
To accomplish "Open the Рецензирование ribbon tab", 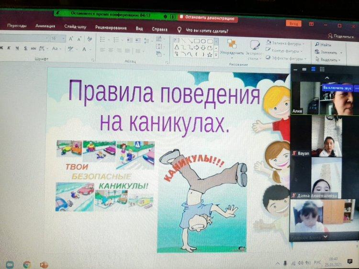I will click(111, 28).
